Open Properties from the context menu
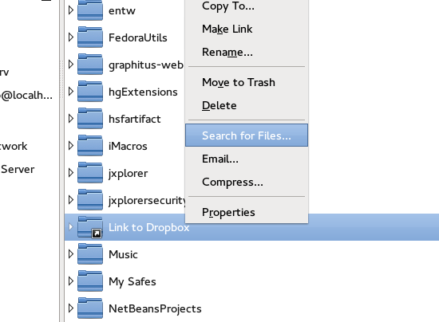 point(247,213)
